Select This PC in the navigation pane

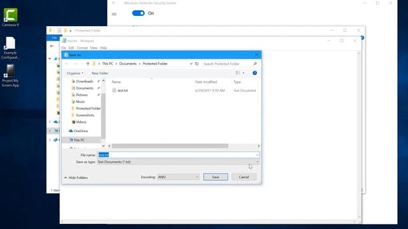(79, 140)
